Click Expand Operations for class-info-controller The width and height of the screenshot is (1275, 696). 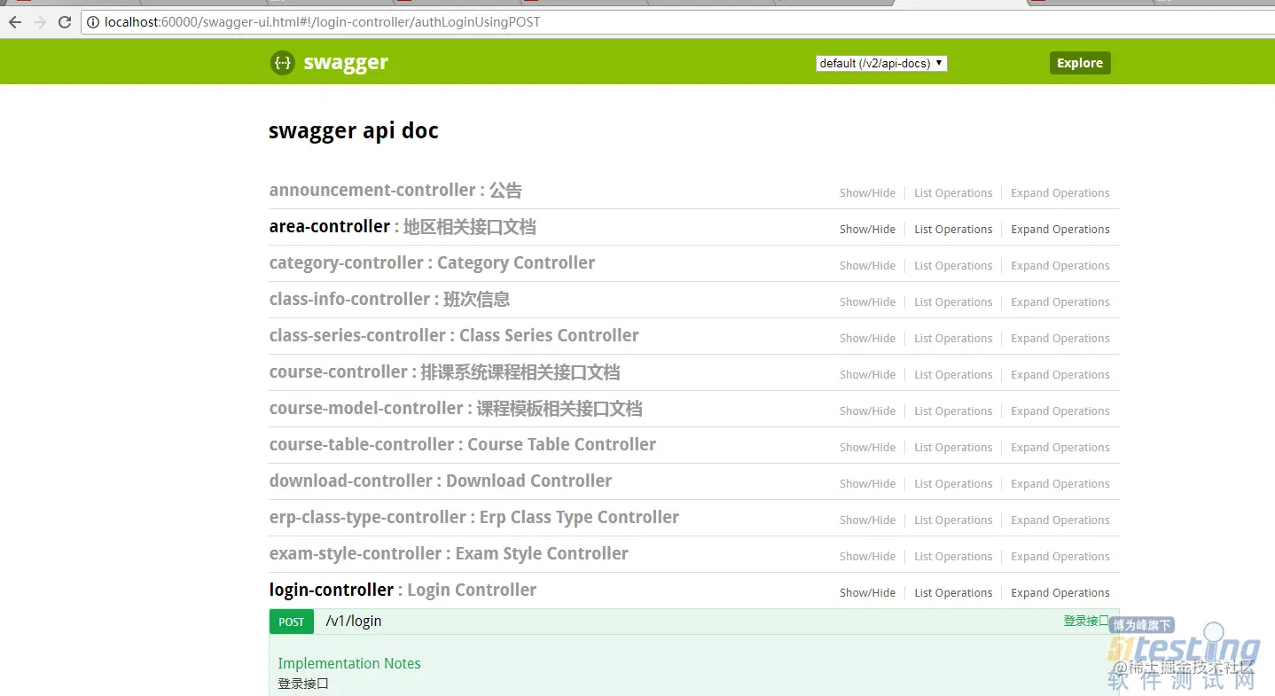tap(1060, 302)
